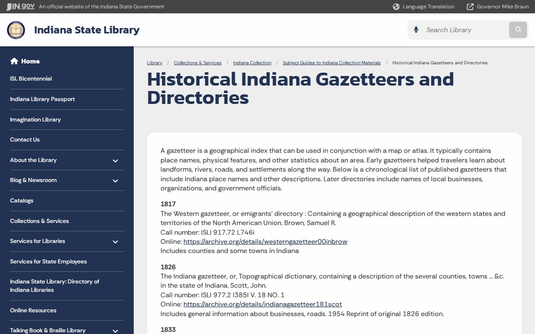535x334 pixels.
Task: Click Collections & Services breadcrumb link
Action: click(198, 63)
